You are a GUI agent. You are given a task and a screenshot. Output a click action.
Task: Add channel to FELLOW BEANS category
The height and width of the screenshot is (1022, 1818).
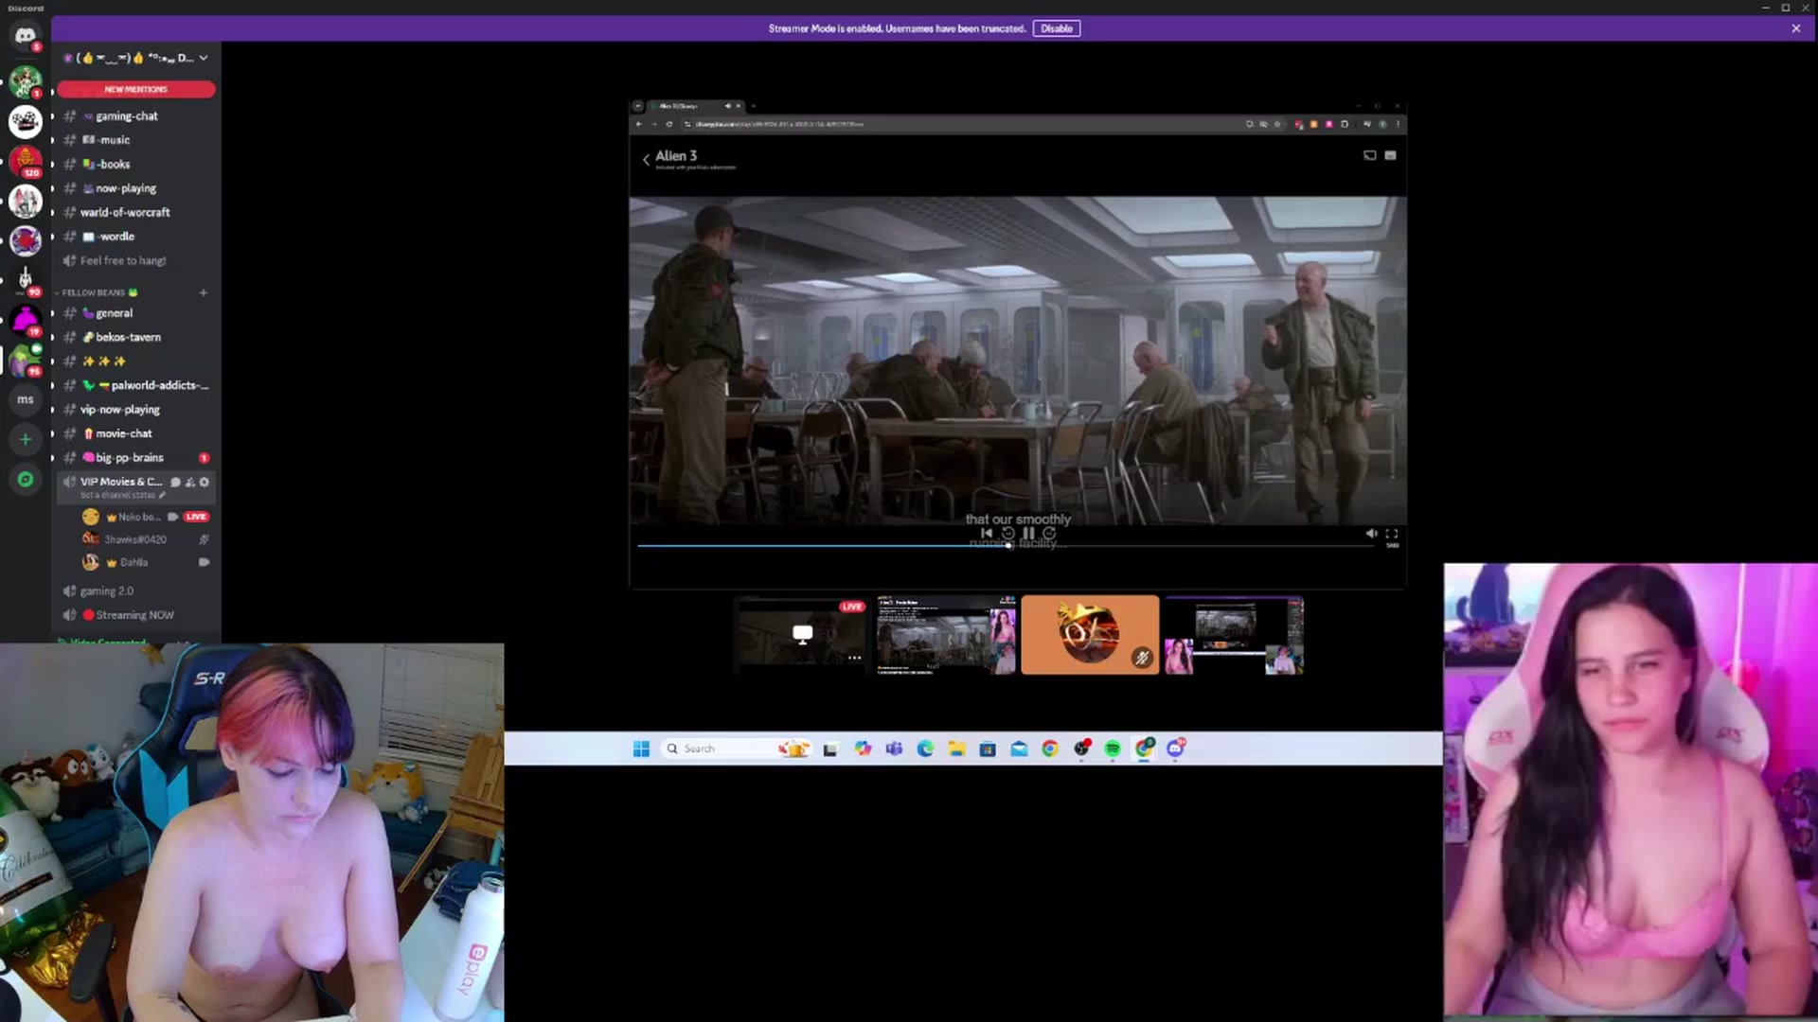click(203, 292)
